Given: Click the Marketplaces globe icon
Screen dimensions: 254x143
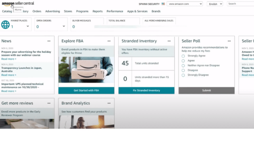Looking at the screenshot, I should 5,25.
